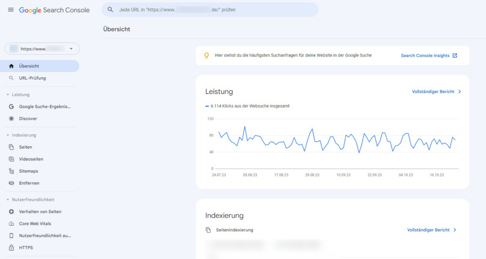Click the Seitenindexierung pages icon
The width and height of the screenshot is (486, 259).
(208, 230)
